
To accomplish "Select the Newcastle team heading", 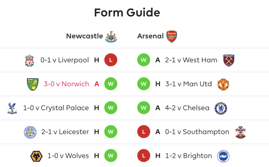I will click(85, 36).
